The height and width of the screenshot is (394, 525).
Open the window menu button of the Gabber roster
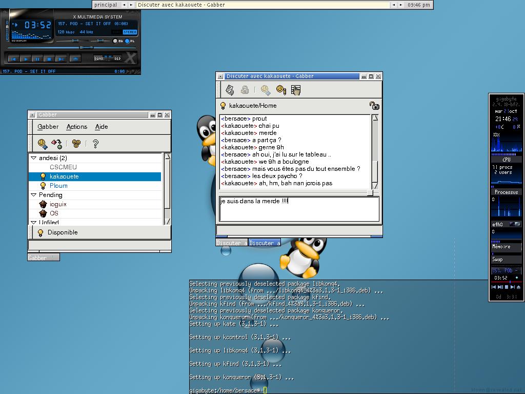[x=32, y=114]
